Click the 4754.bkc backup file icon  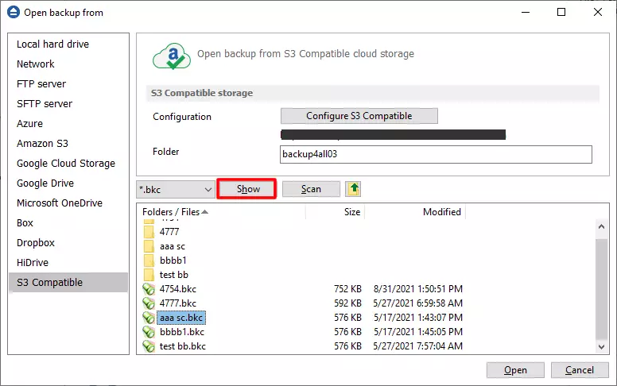[149, 289]
